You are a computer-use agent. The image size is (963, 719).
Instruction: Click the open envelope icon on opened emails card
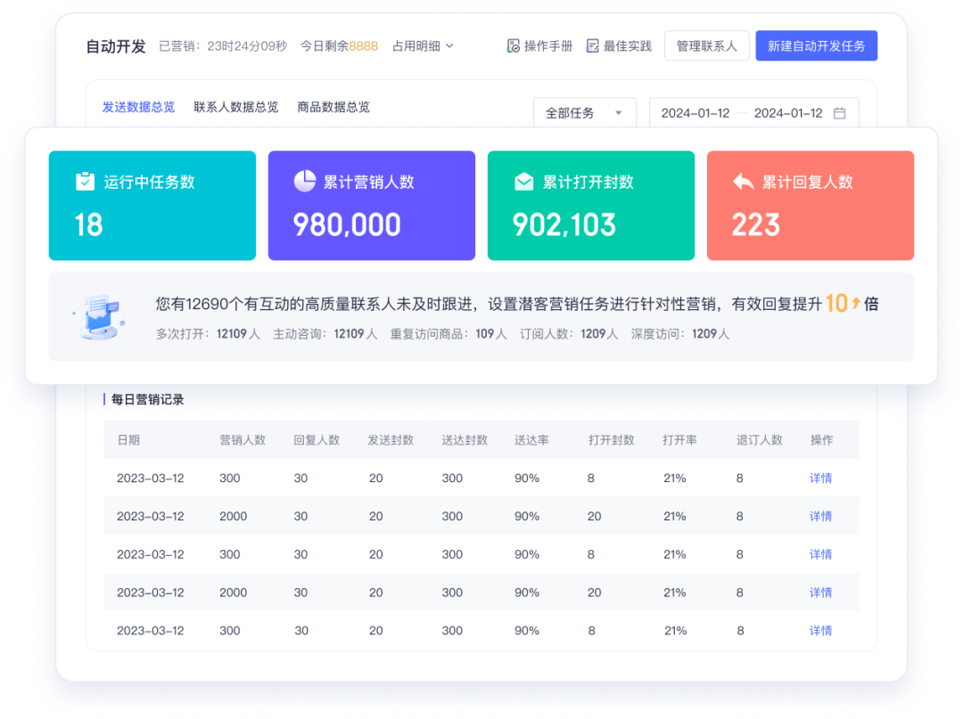point(524,182)
